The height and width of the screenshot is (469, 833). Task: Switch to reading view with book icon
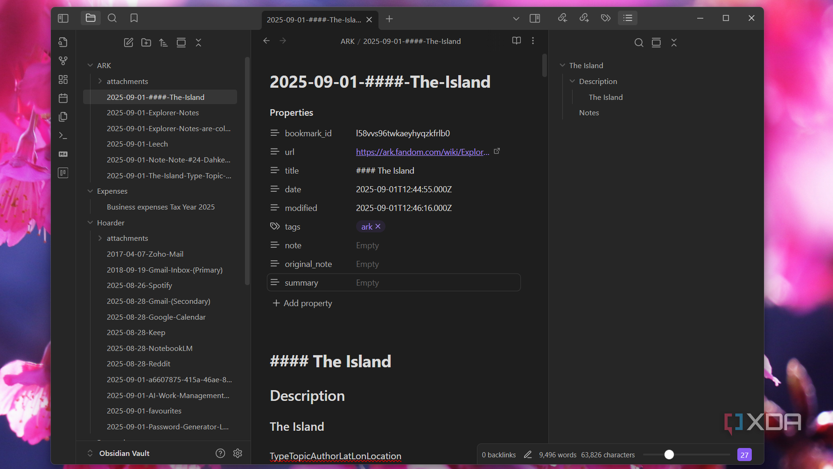[516, 40]
